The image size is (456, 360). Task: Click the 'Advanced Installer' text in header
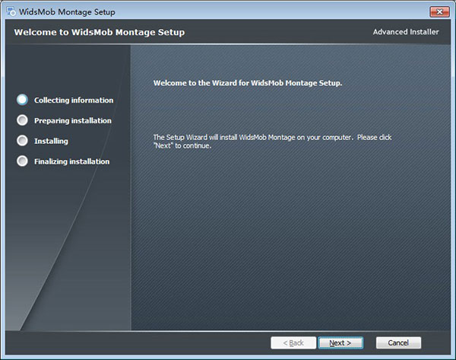406,32
